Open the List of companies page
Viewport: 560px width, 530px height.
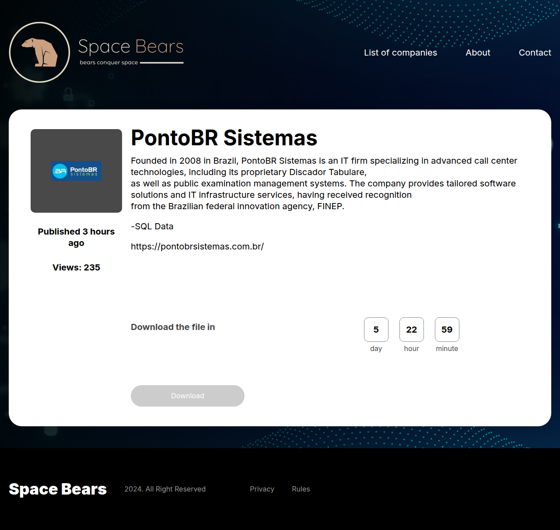pos(400,53)
